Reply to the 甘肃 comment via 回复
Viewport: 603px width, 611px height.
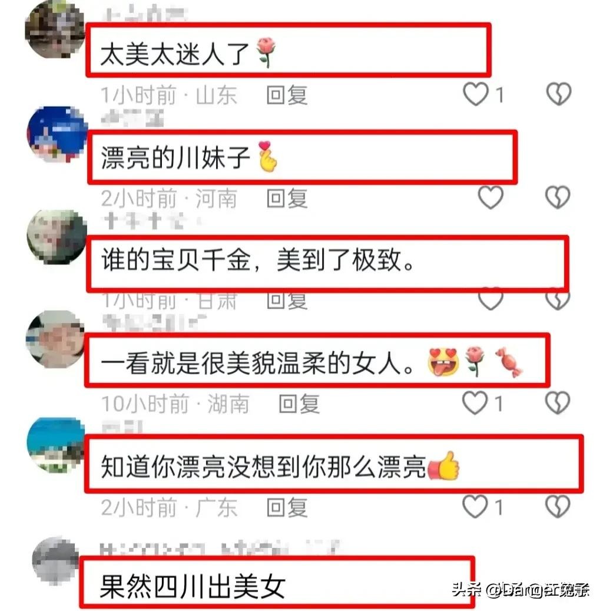pyautogui.click(x=287, y=301)
